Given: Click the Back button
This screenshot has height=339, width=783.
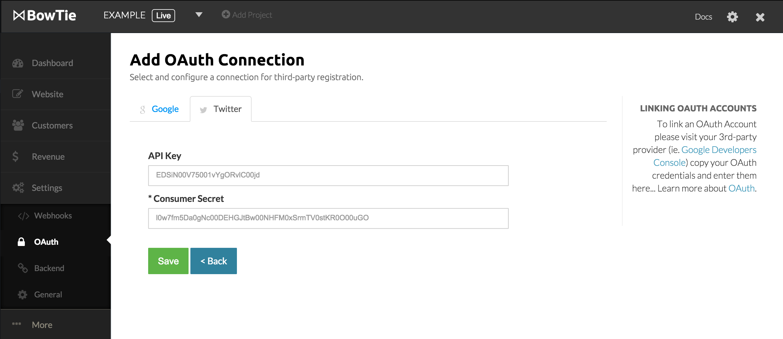Looking at the screenshot, I should click(x=214, y=260).
